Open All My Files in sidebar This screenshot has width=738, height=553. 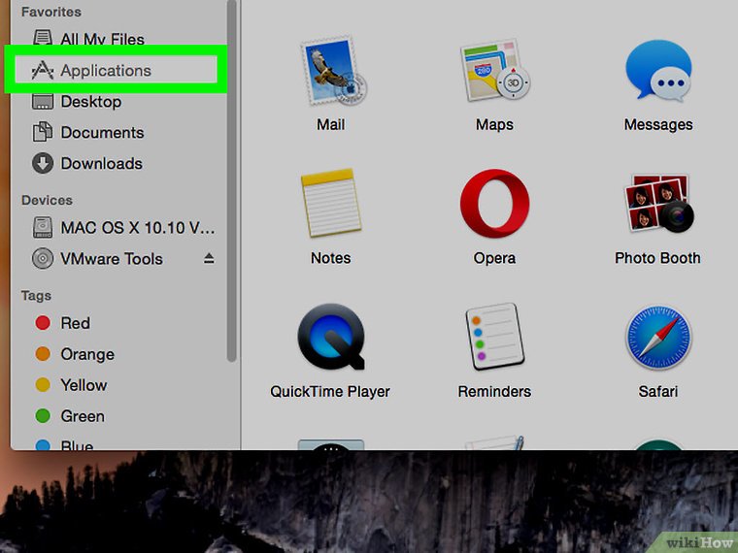[x=101, y=40]
